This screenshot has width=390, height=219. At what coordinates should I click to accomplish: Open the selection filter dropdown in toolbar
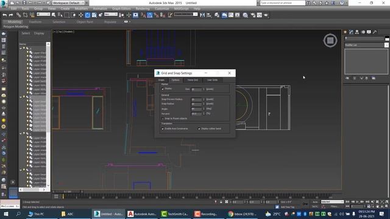(x=43, y=15)
